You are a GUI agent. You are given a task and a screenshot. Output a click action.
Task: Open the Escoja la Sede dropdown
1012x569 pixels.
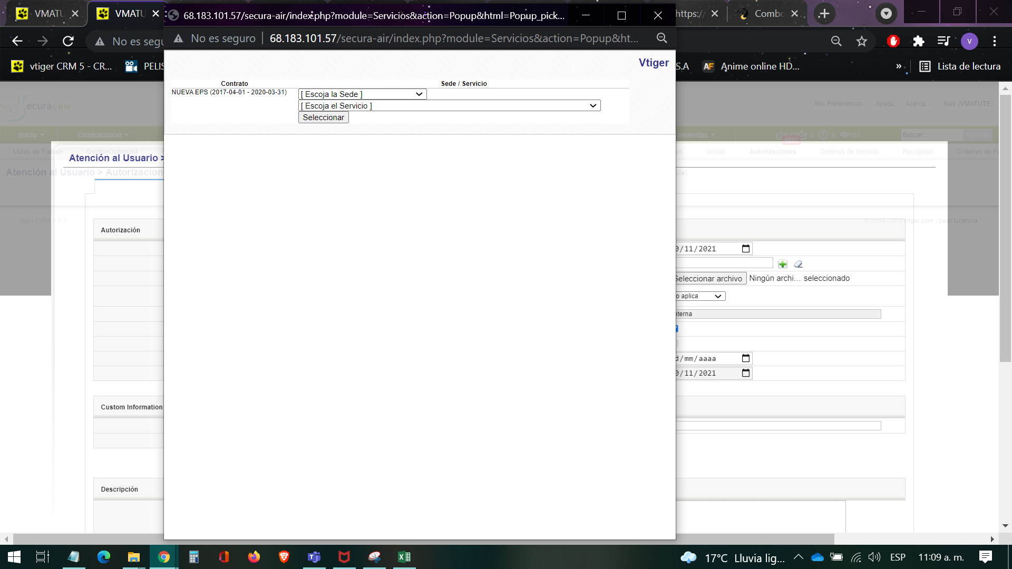tap(362, 94)
